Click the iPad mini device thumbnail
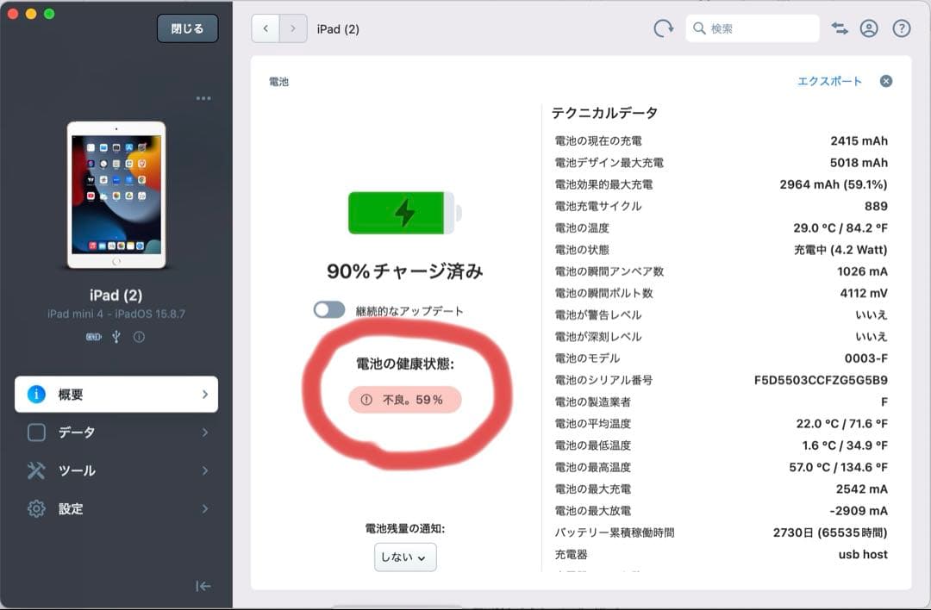The height and width of the screenshot is (610, 931). [x=116, y=195]
